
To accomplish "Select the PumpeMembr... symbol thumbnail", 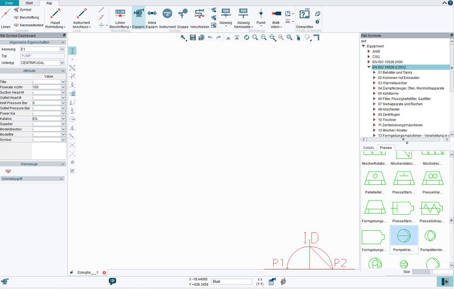I will (x=432, y=239).
